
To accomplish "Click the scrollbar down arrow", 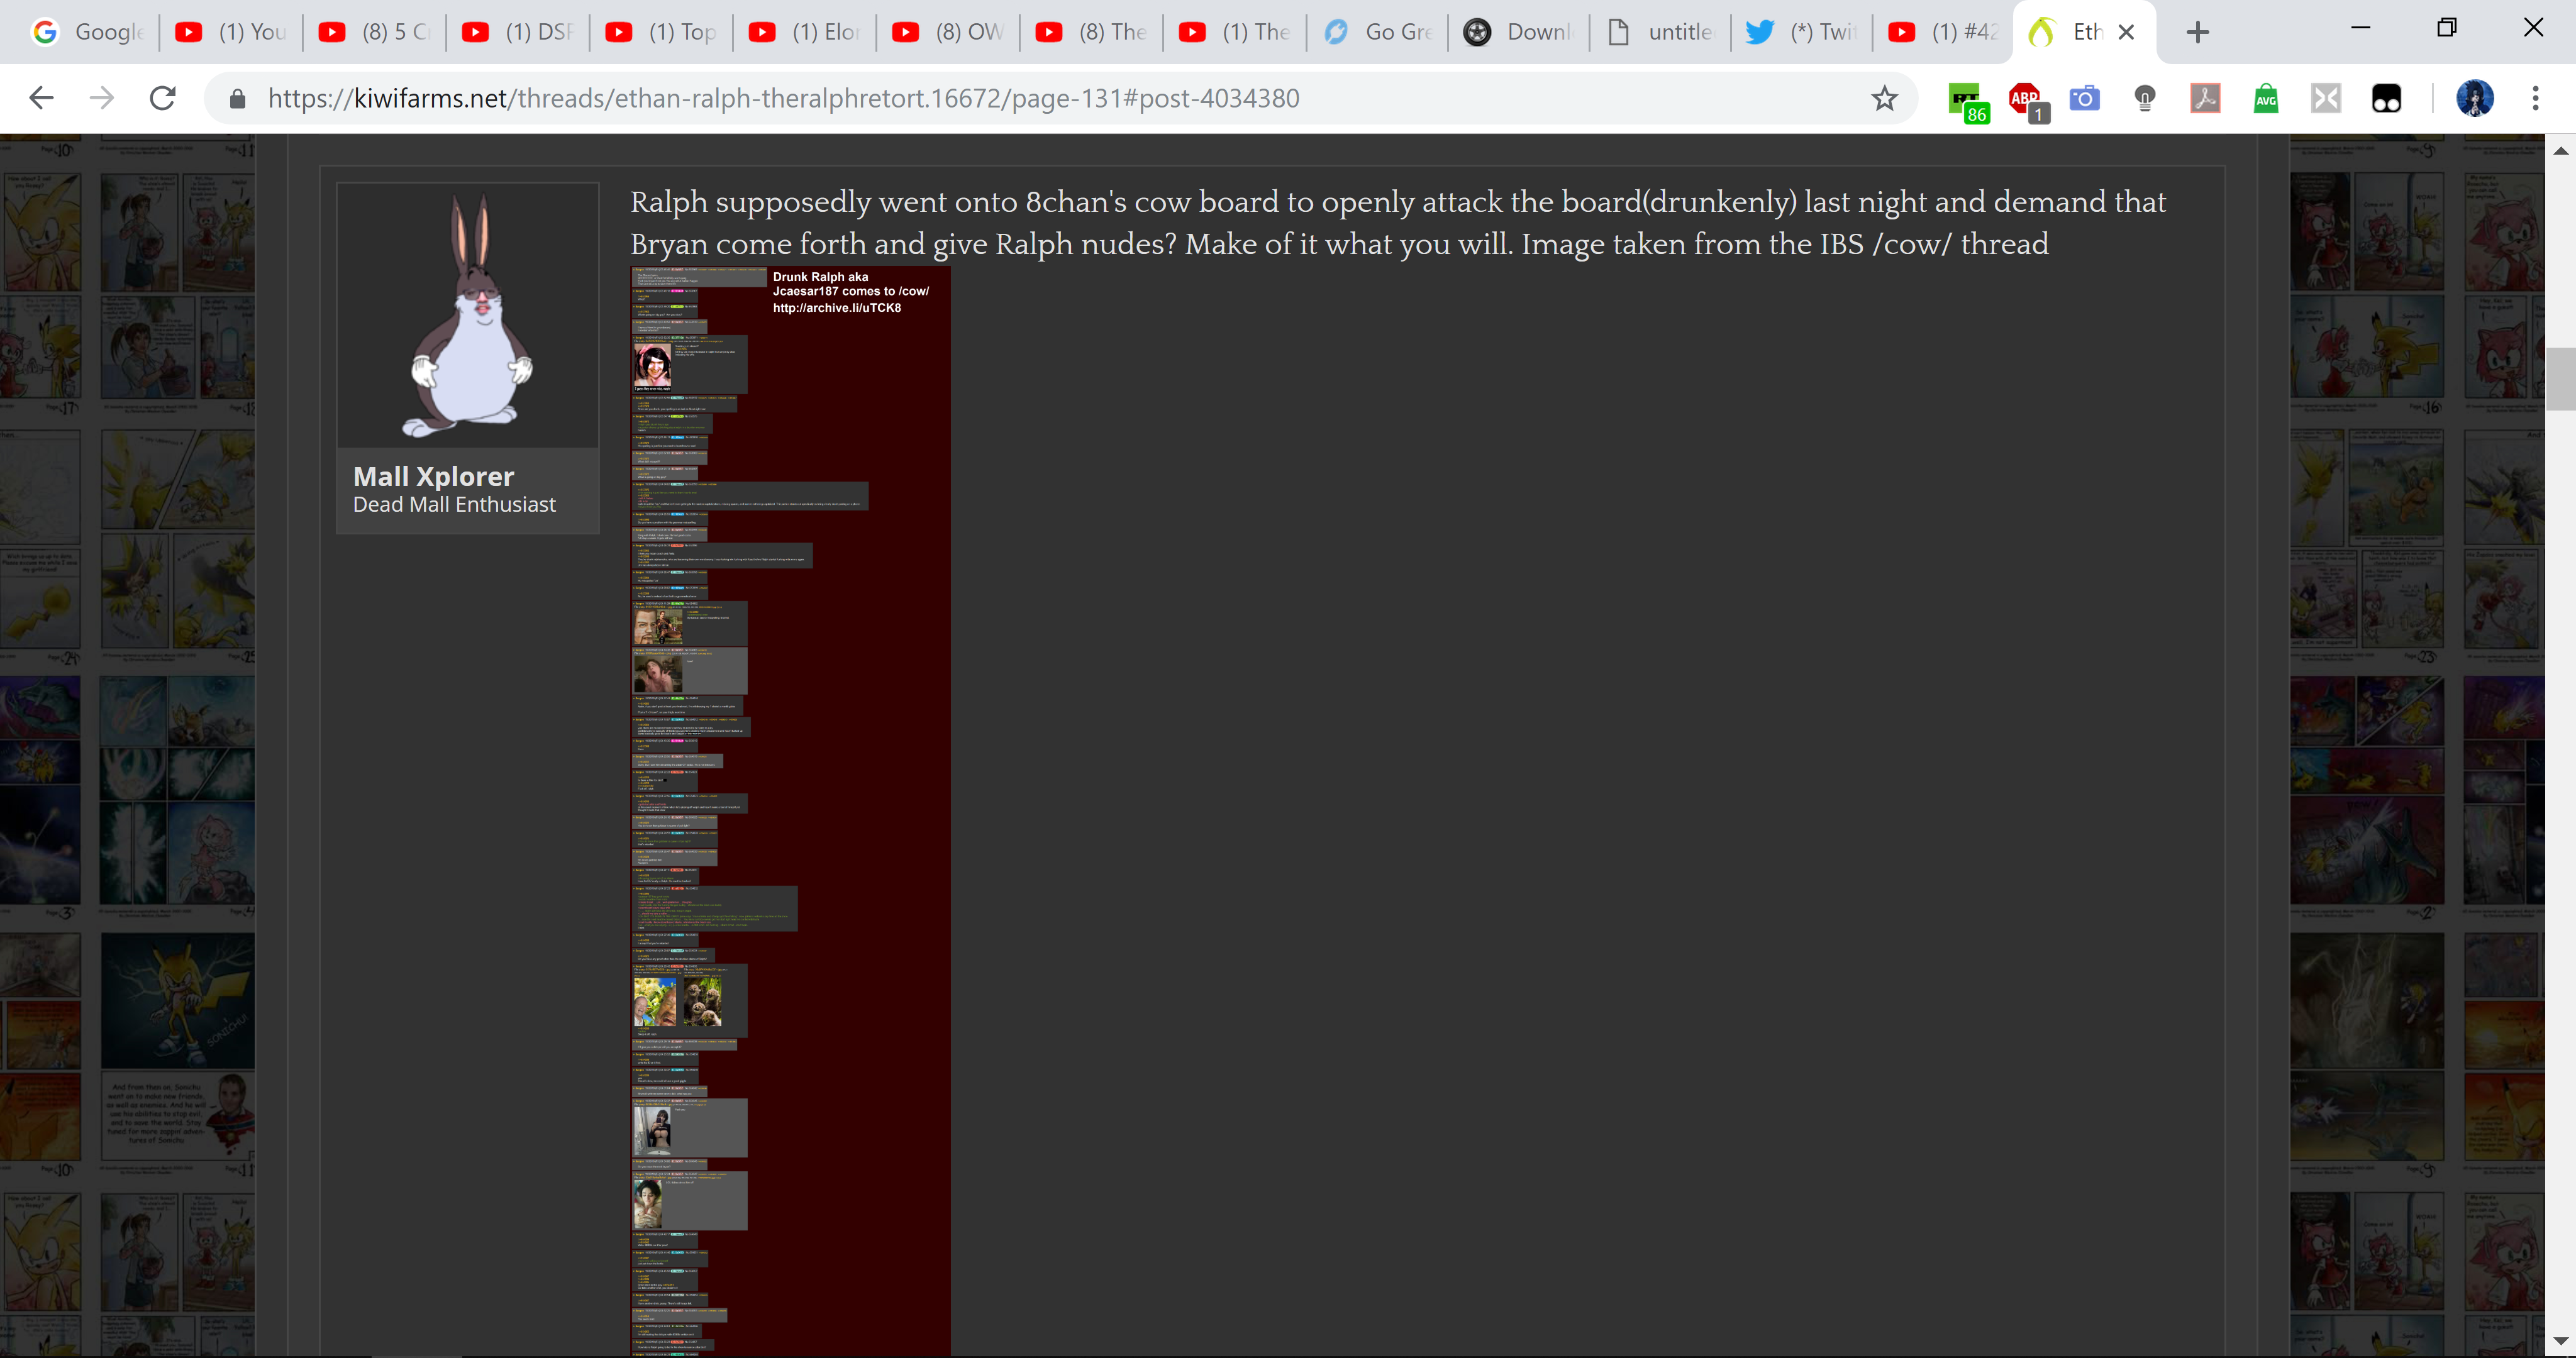I will click(x=2560, y=1341).
